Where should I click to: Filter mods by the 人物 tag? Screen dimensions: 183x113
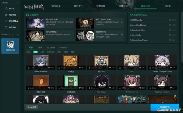(x=42, y=52)
